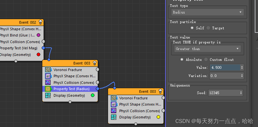
Task: Select the Custom float radio button
Action: coord(206,59)
